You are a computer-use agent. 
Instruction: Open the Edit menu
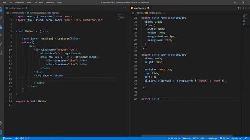pos(11,3)
